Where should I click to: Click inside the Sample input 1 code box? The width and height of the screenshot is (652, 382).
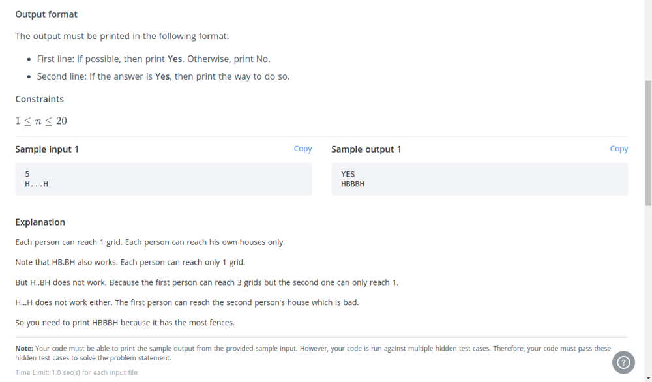(164, 179)
